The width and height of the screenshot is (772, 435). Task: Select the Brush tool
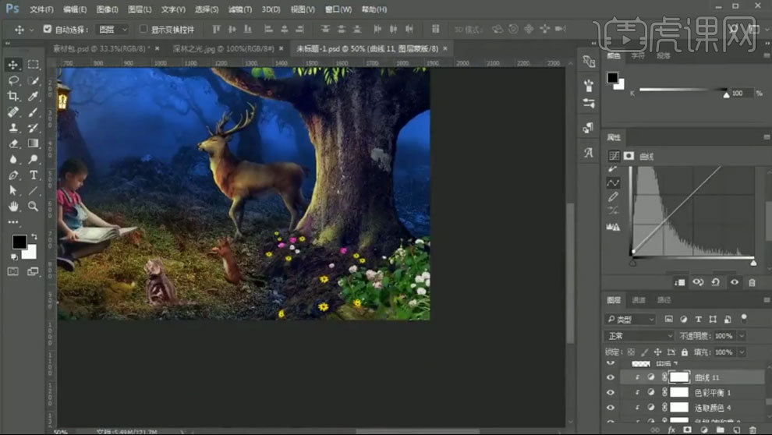(33, 111)
